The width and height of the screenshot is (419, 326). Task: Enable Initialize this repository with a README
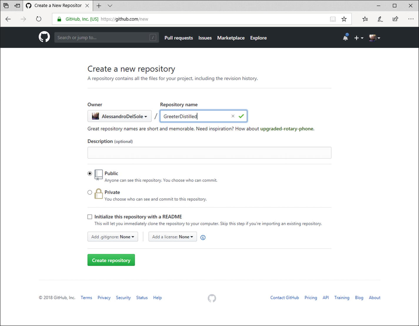point(90,217)
